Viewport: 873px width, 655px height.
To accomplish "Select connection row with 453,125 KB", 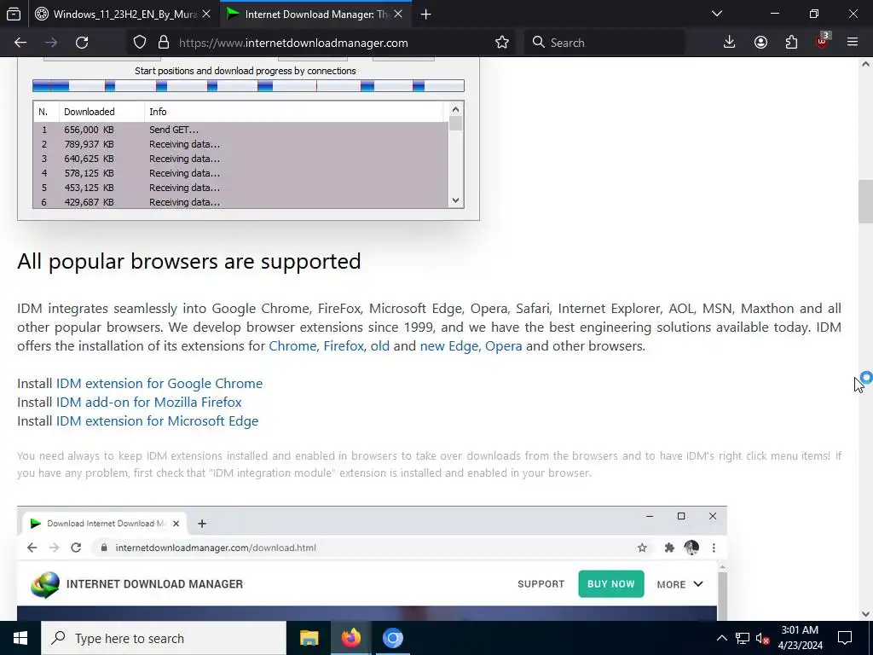I will click(241, 188).
